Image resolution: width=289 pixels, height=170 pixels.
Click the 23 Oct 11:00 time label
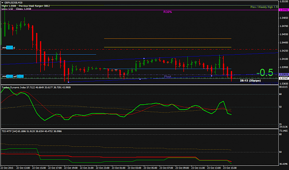click(198, 168)
